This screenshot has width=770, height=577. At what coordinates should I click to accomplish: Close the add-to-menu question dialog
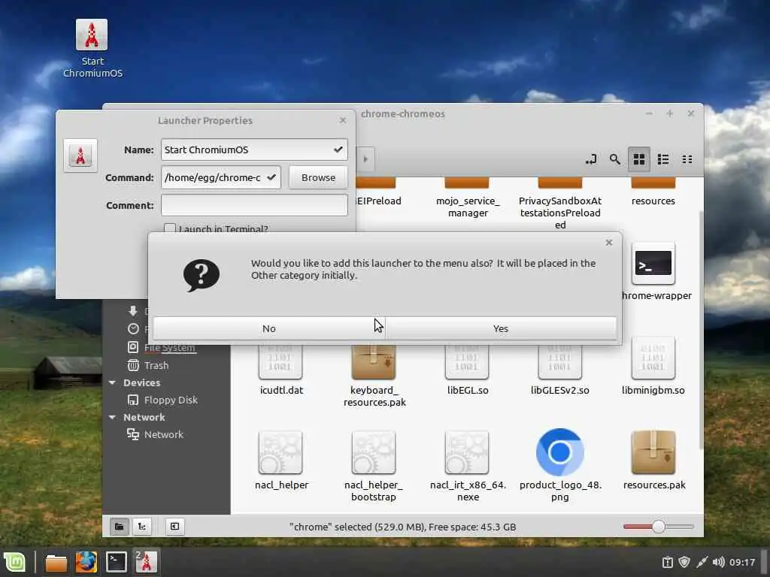[609, 243]
